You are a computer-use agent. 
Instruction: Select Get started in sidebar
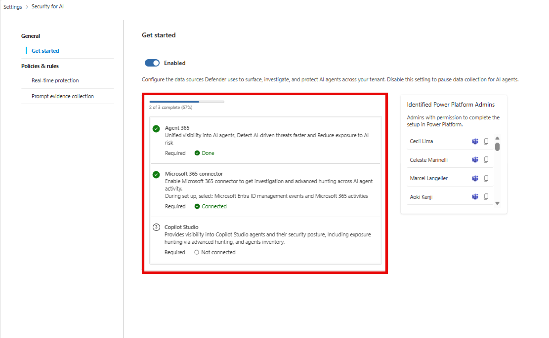click(45, 51)
